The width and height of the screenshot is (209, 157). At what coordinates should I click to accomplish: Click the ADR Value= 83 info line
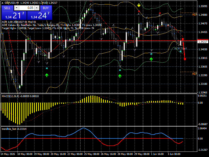tap(52, 25)
